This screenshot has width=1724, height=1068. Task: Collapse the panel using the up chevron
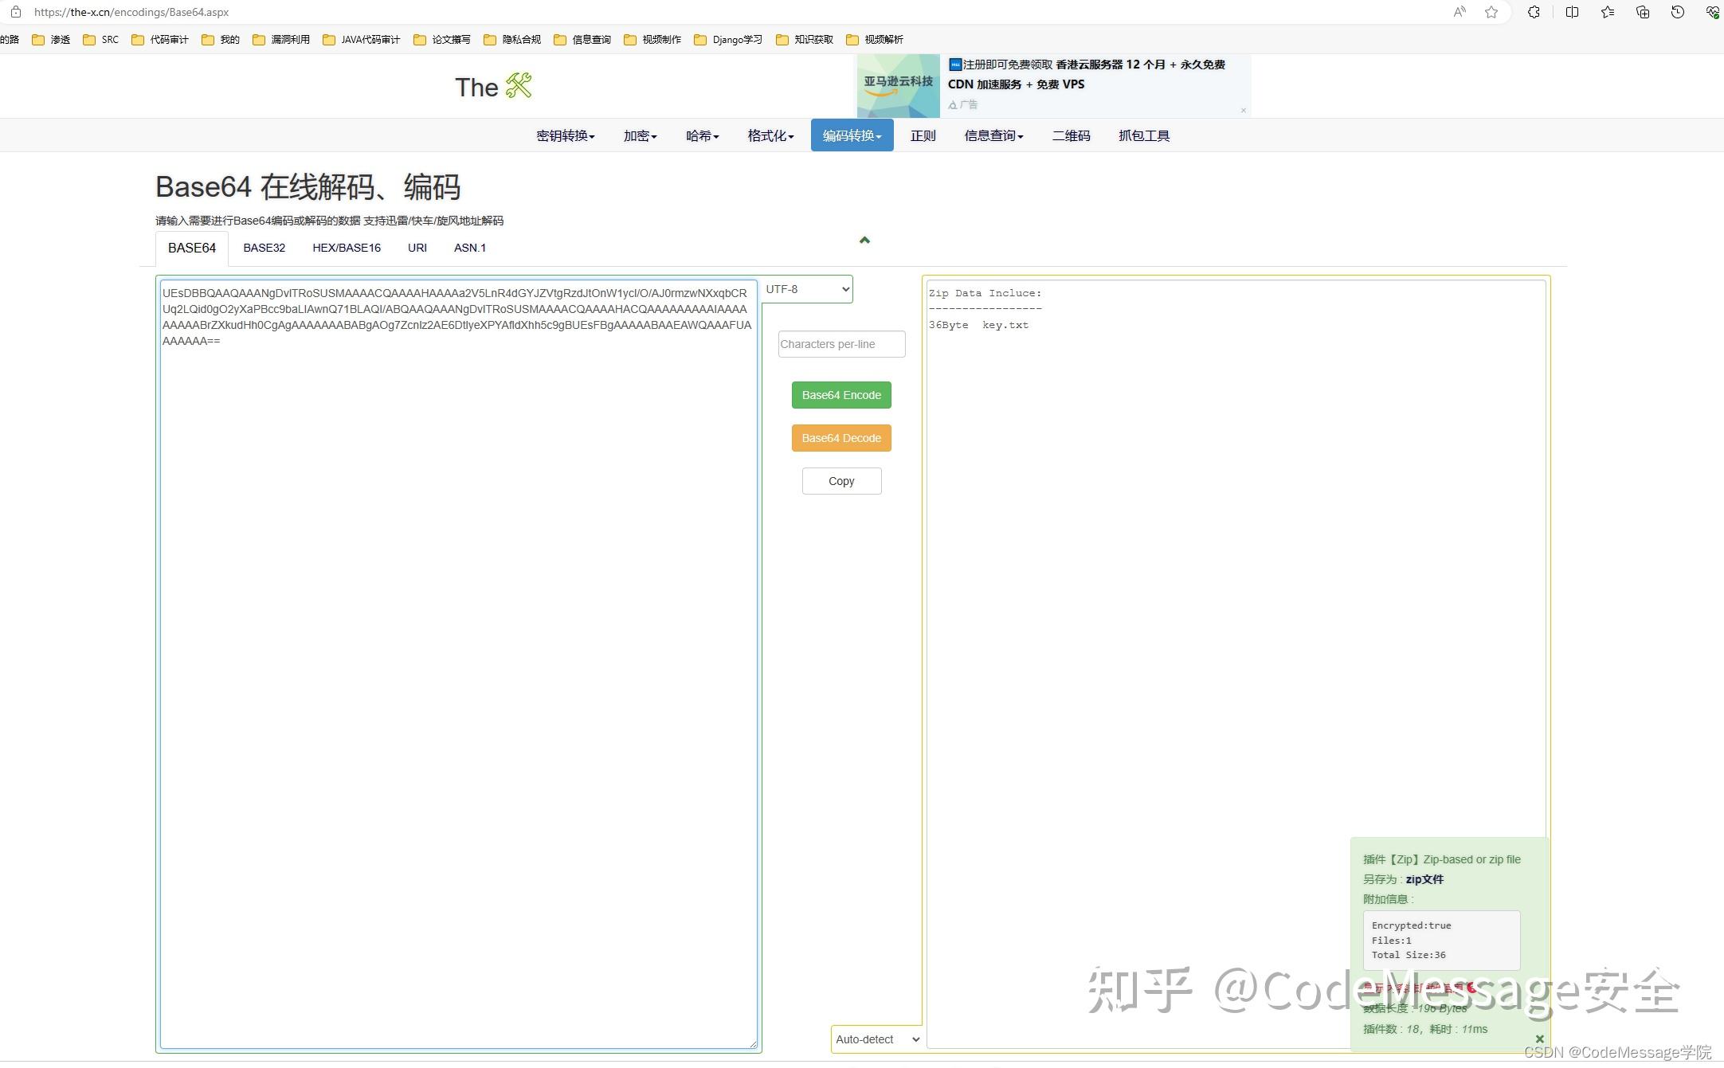click(x=864, y=240)
